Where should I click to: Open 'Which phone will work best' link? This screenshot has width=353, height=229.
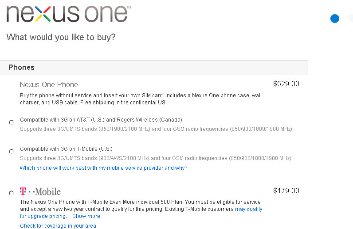[104, 168]
